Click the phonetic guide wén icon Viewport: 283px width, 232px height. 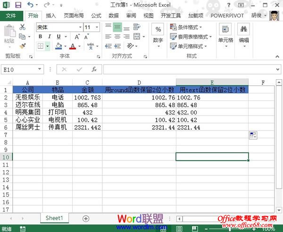pyautogui.click(x=91, y=46)
